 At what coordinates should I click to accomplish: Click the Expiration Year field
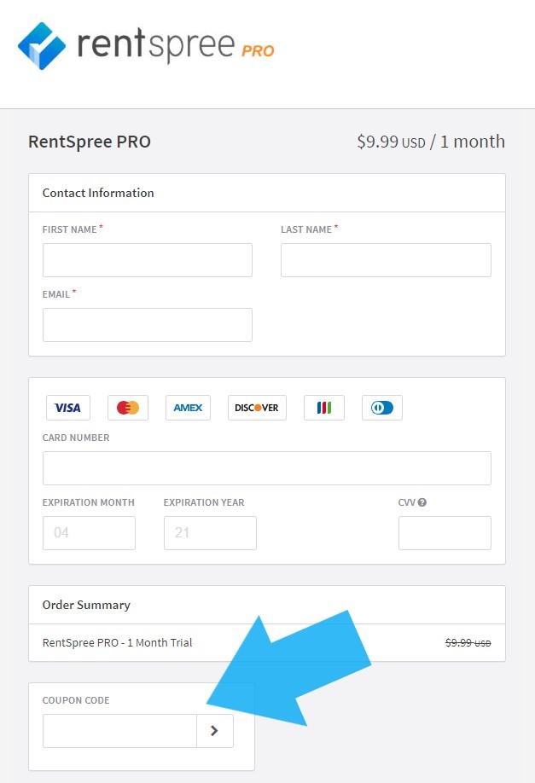click(210, 533)
